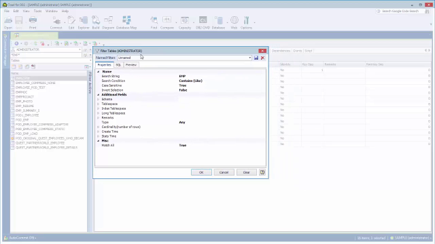435x244 pixels.
Task: Launch the DB2 CMD tool
Action: (203, 22)
